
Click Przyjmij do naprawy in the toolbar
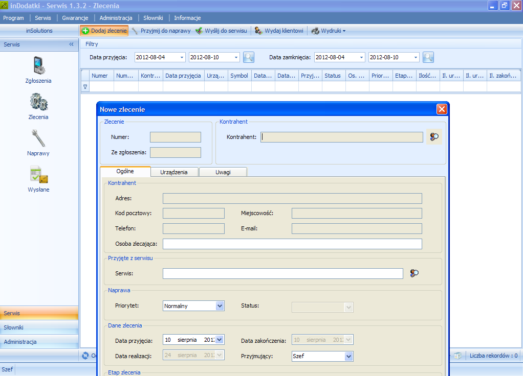[x=161, y=31]
